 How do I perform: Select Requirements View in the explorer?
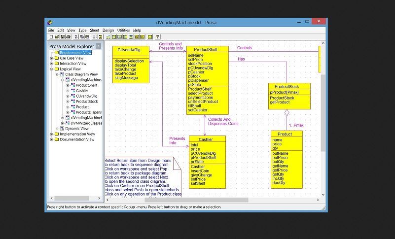point(75,53)
